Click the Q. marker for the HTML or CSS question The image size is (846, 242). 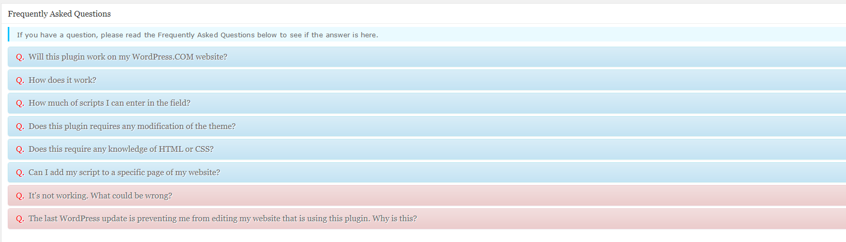point(20,149)
